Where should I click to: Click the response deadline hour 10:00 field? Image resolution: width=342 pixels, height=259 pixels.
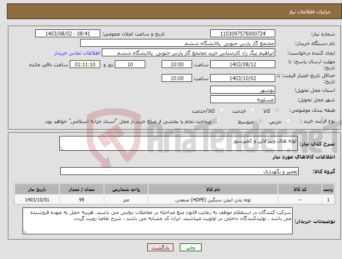click(x=177, y=64)
